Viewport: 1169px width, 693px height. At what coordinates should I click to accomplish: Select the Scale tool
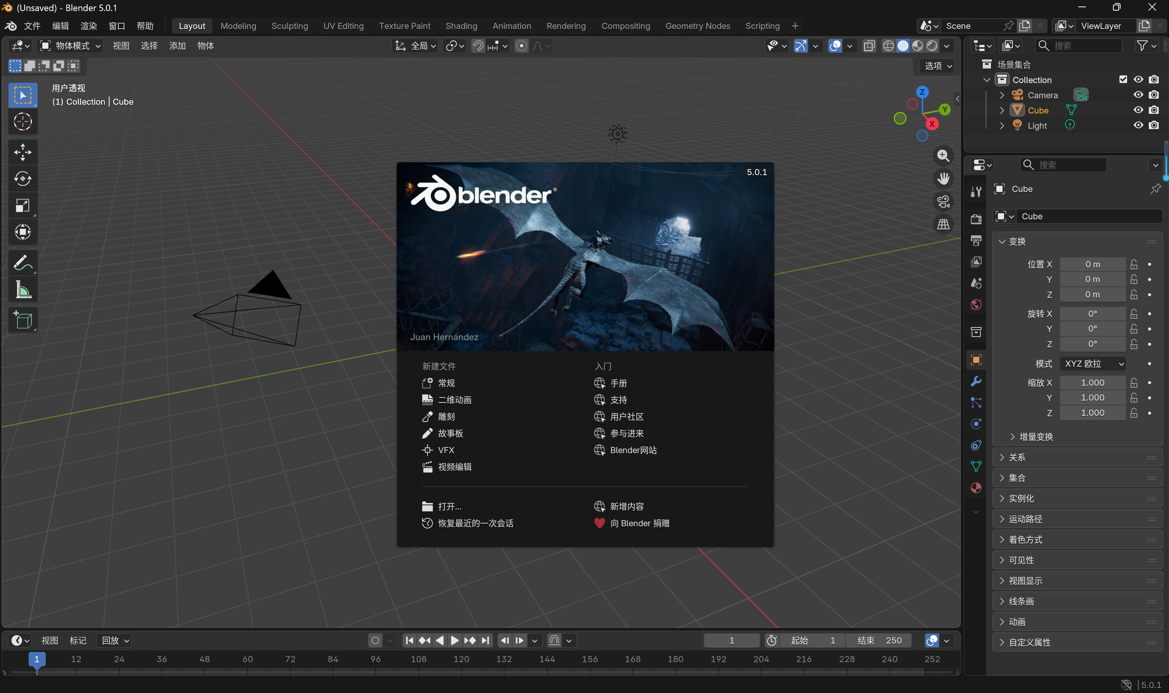pos(22,206)
